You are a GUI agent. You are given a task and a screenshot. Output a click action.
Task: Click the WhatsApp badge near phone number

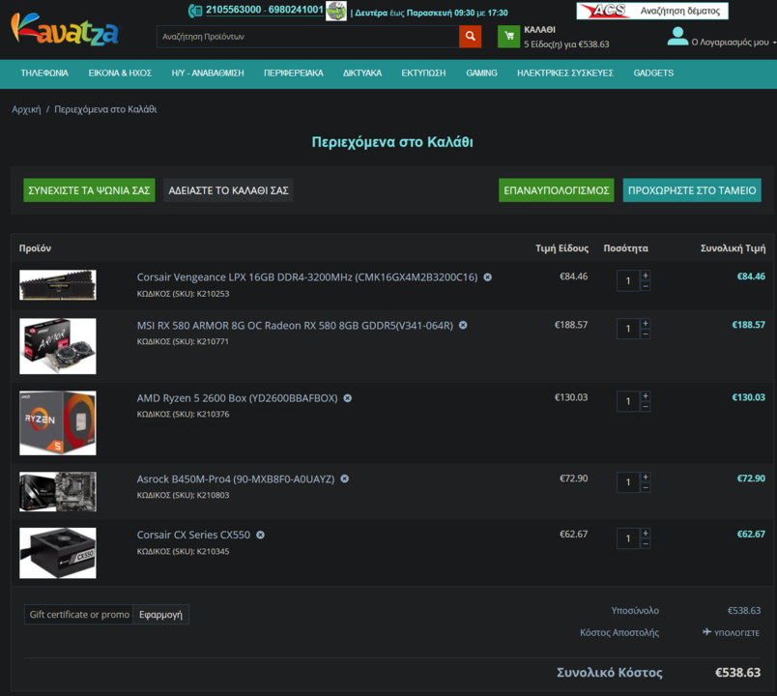(x=335, y=11)
